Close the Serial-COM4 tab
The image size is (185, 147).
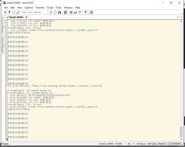[27, 17]
